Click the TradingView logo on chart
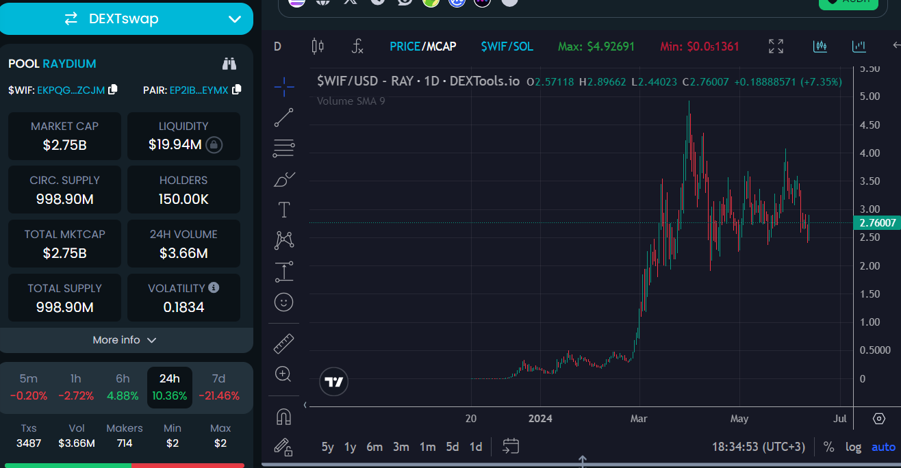Image resolution: width=901 pixels, height=468 pixels. [x=334, y=382]
